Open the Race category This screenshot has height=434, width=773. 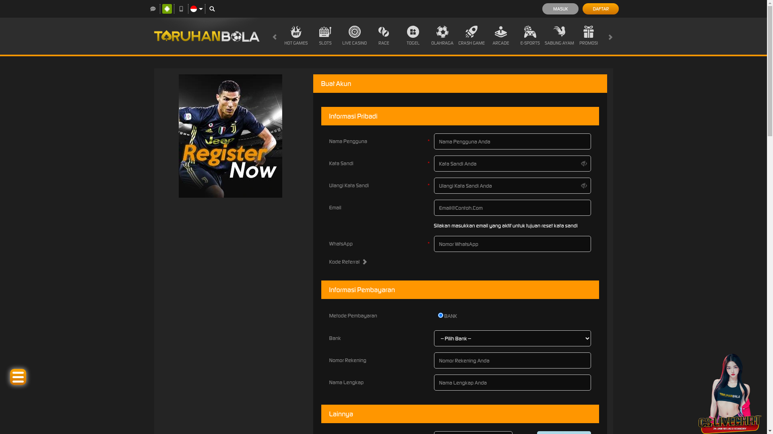pyautogui.click(x=384, y=36)
